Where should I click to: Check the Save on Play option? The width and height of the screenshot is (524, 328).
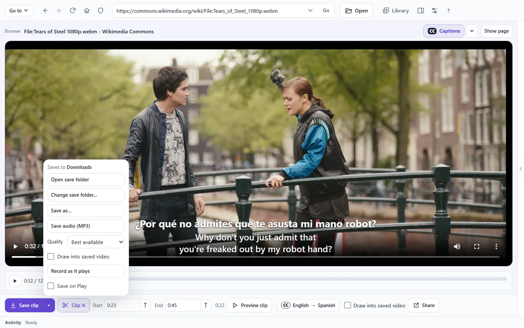(x=51, y=286)
